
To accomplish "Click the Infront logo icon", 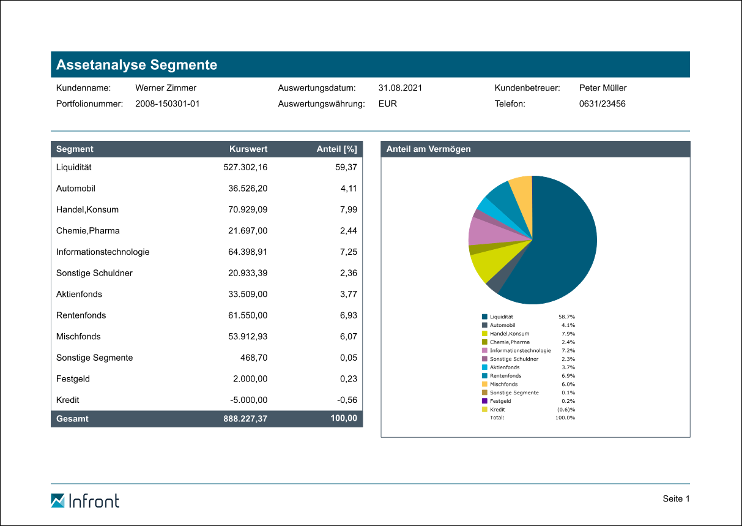I will pyautogui.click(x=58, y=500).
